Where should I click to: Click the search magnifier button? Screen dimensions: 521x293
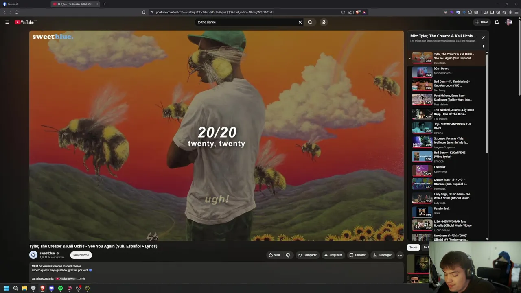click(x=310, y=22)
